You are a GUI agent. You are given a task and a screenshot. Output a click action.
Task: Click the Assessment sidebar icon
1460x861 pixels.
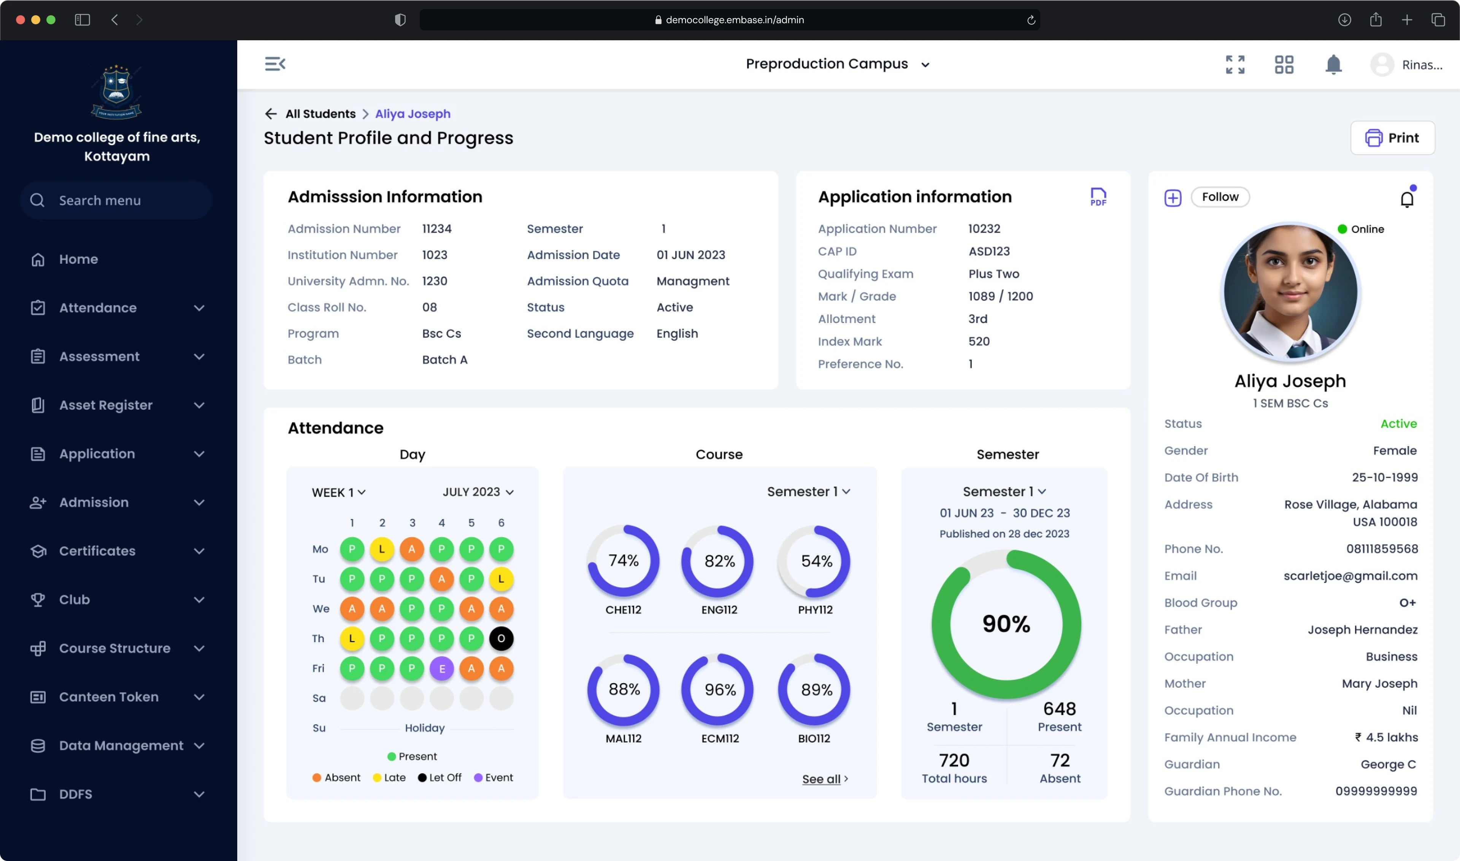pos(38,356)
